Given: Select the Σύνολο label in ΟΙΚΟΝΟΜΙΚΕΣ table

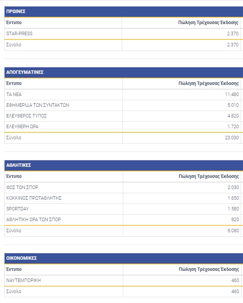Looking at the screenshot, I should 14,292.
